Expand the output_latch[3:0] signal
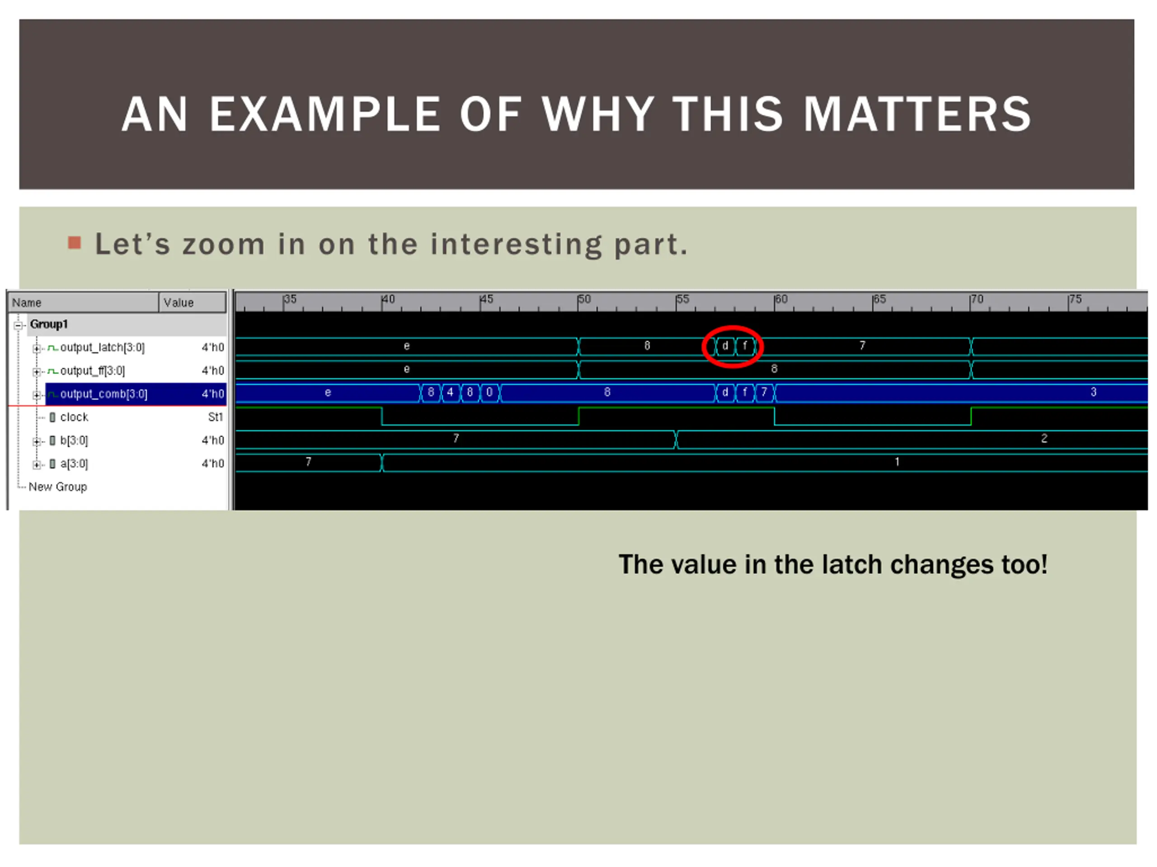 37,349
